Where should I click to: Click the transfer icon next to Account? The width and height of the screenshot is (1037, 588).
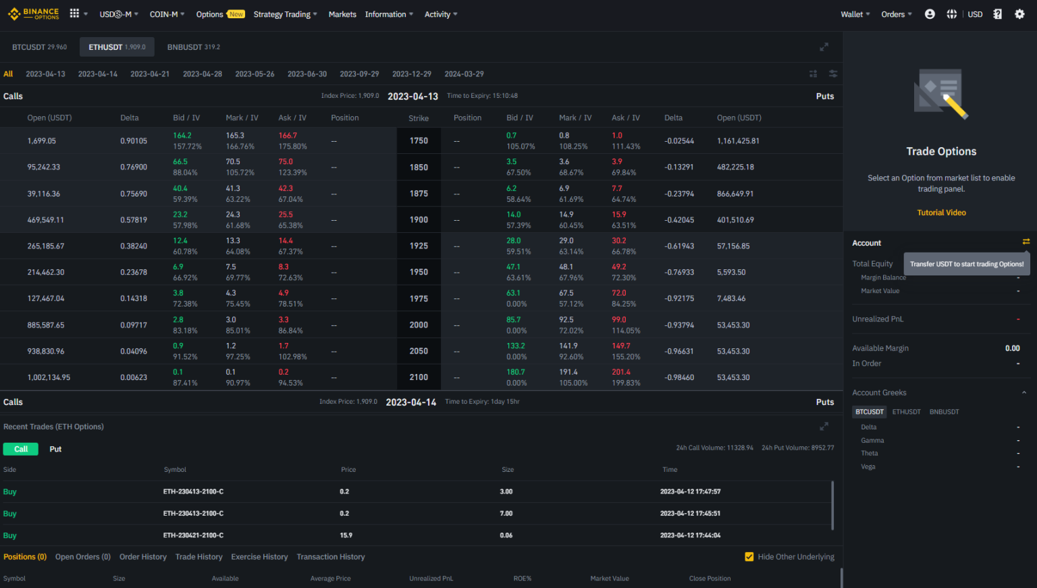pyautogui.click(x=1026, y=241)
